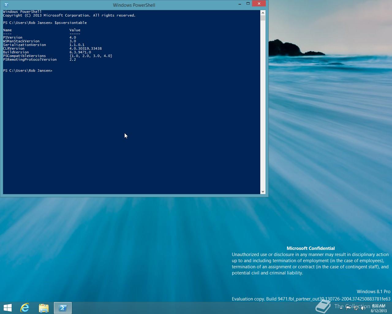Maximize the Windows PowerShell window
Screen dimensions: 392x314
(248, 4)
